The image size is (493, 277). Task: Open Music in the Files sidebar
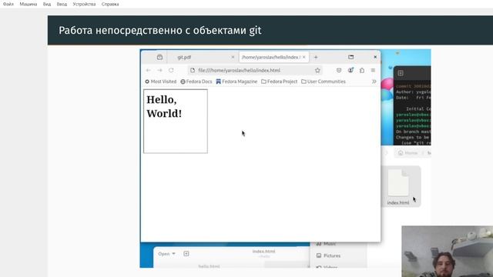pos(326,244)
